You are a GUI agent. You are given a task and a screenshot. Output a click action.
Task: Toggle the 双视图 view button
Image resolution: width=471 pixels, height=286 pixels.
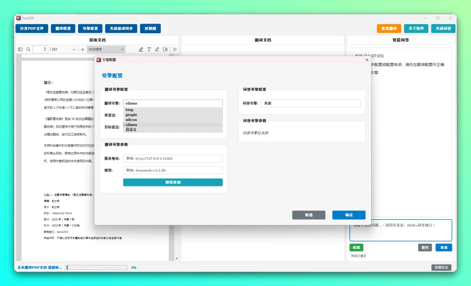point(150,28)
